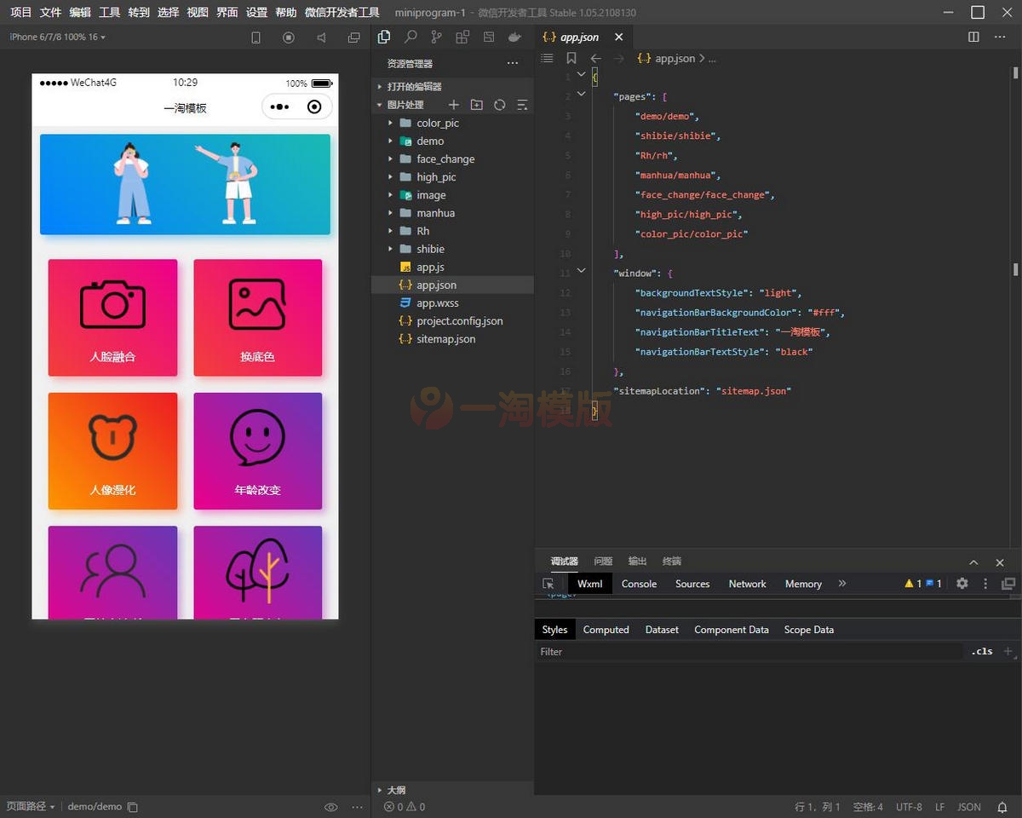Image resolution: width=1022 pixels, height=818 pixels.
Task: Switch to the Console tab
Action: 639,584
